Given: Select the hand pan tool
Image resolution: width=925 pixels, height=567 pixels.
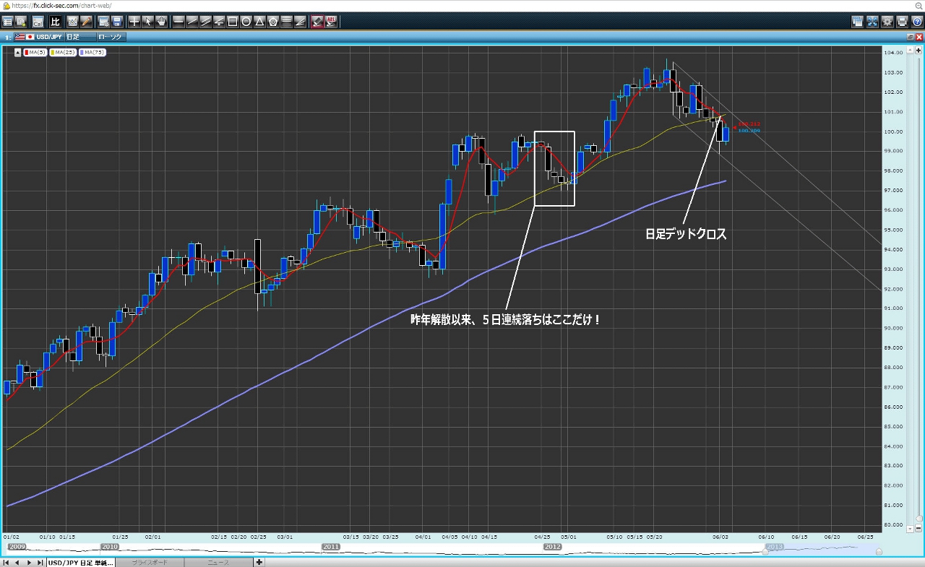Looking at the screenshot, I should pos(160,22).
